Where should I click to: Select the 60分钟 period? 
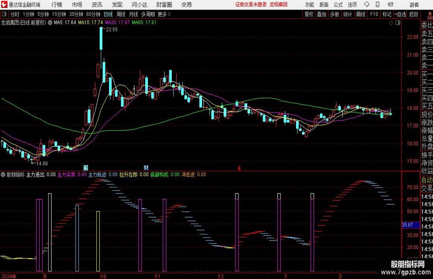pyautogui.click(x=93, y=14)
